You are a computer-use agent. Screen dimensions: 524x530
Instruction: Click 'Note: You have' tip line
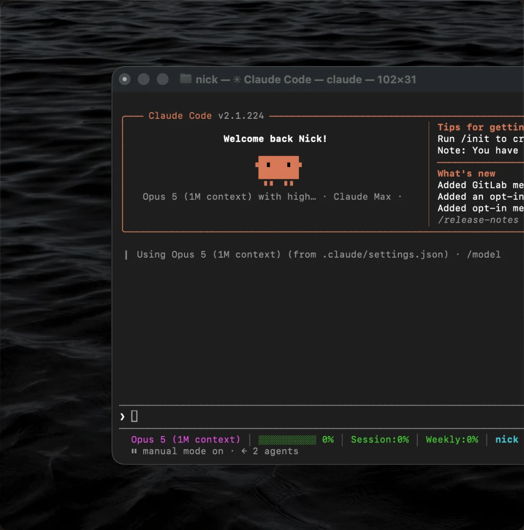(x=478, y=151)
